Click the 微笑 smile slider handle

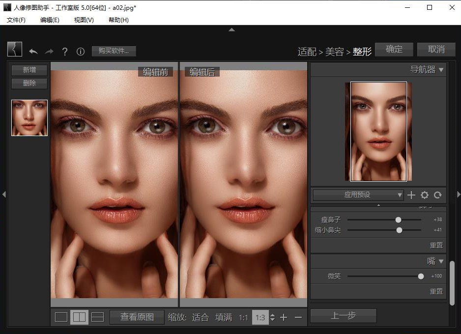tap(421, 277)
